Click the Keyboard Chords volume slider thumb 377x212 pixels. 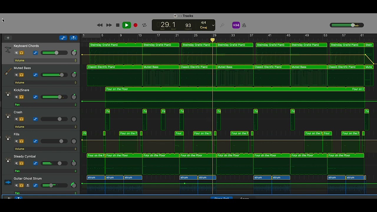coord(56,53)
